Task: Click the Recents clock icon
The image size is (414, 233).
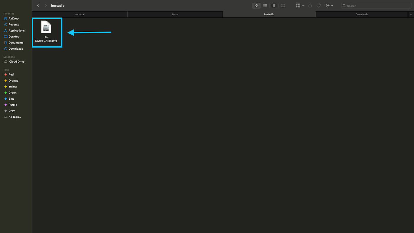Action: (x=6, y=25)
